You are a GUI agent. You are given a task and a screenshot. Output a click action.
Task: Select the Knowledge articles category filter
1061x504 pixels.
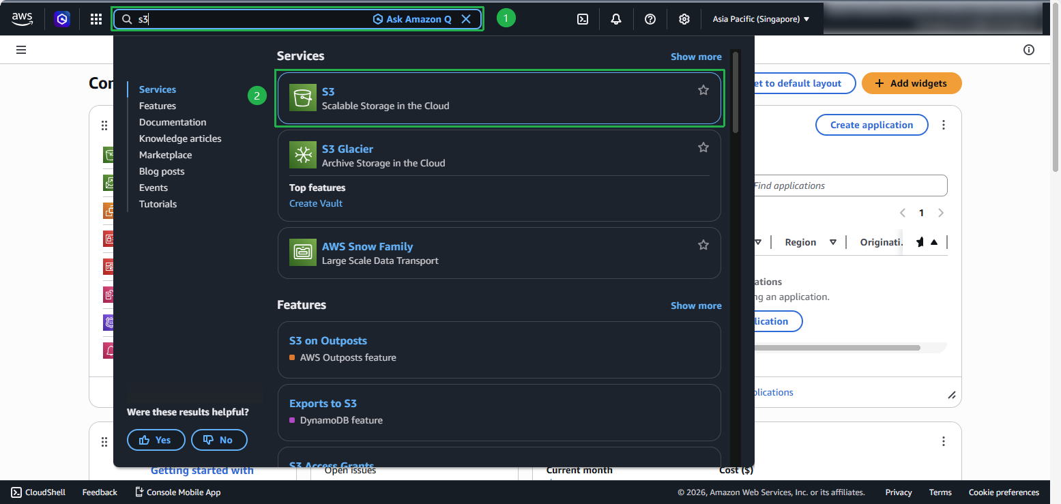click(180, 138)
